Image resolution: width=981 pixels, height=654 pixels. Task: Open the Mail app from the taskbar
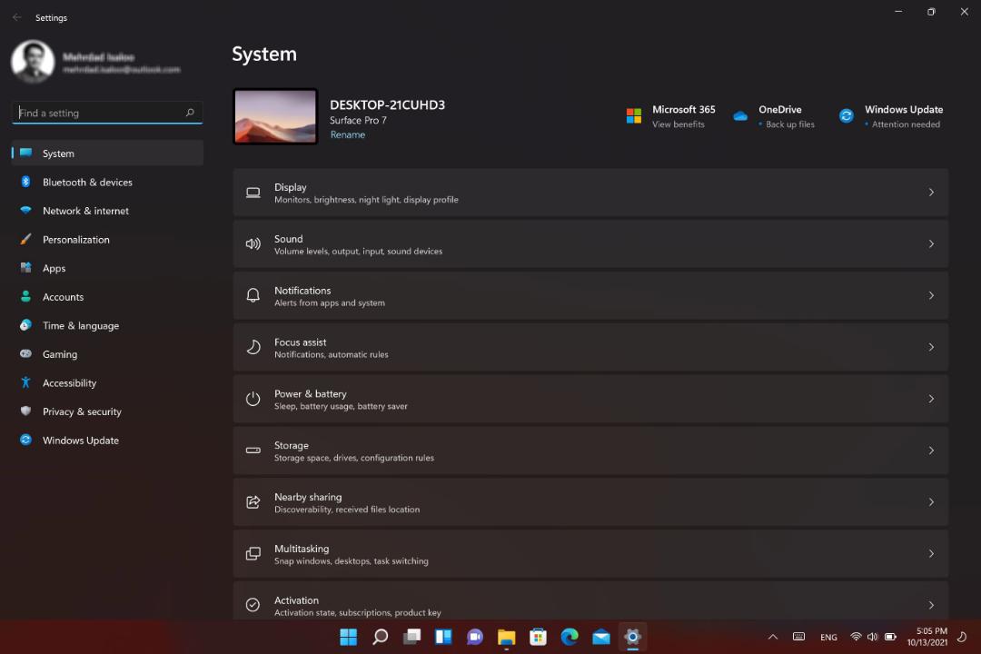(601, 637)
